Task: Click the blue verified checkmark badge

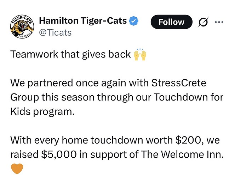Action: 133,21
